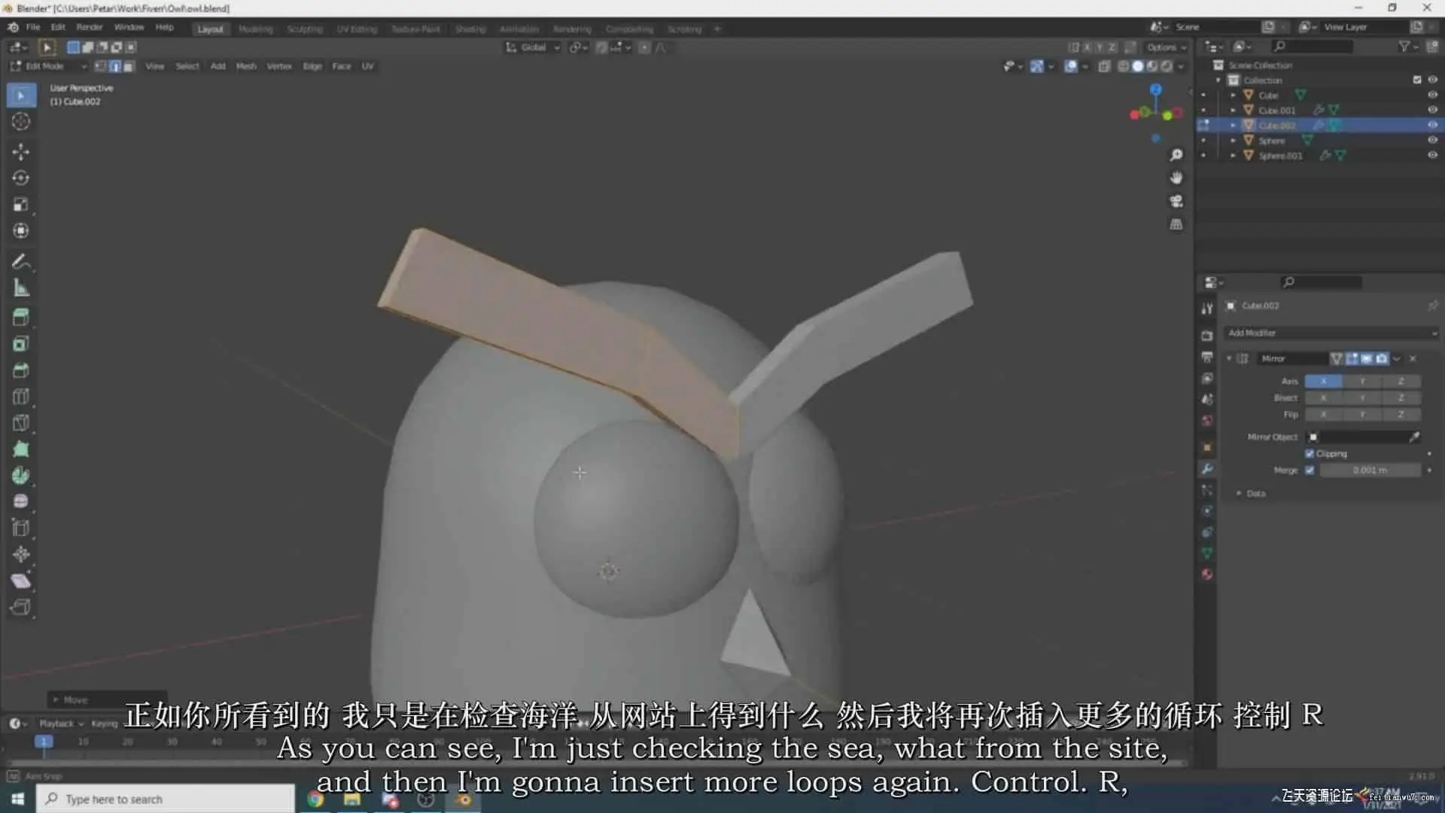
Task: Open the Edit Mode selector dropdown
Action: [49, 66]
